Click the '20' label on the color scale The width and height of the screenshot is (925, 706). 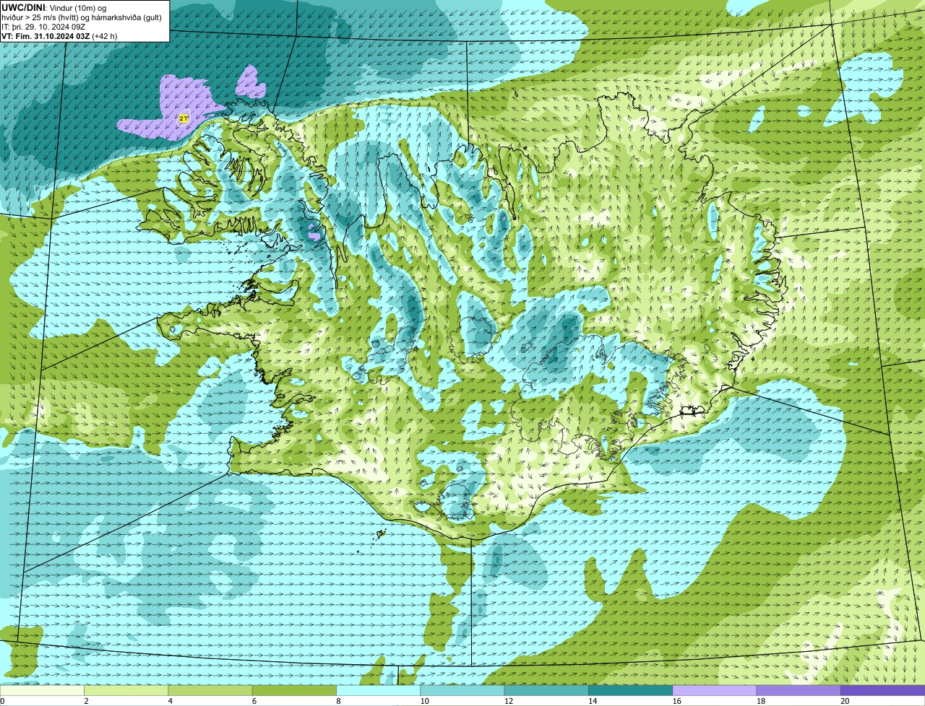click(x=845, y=701)
